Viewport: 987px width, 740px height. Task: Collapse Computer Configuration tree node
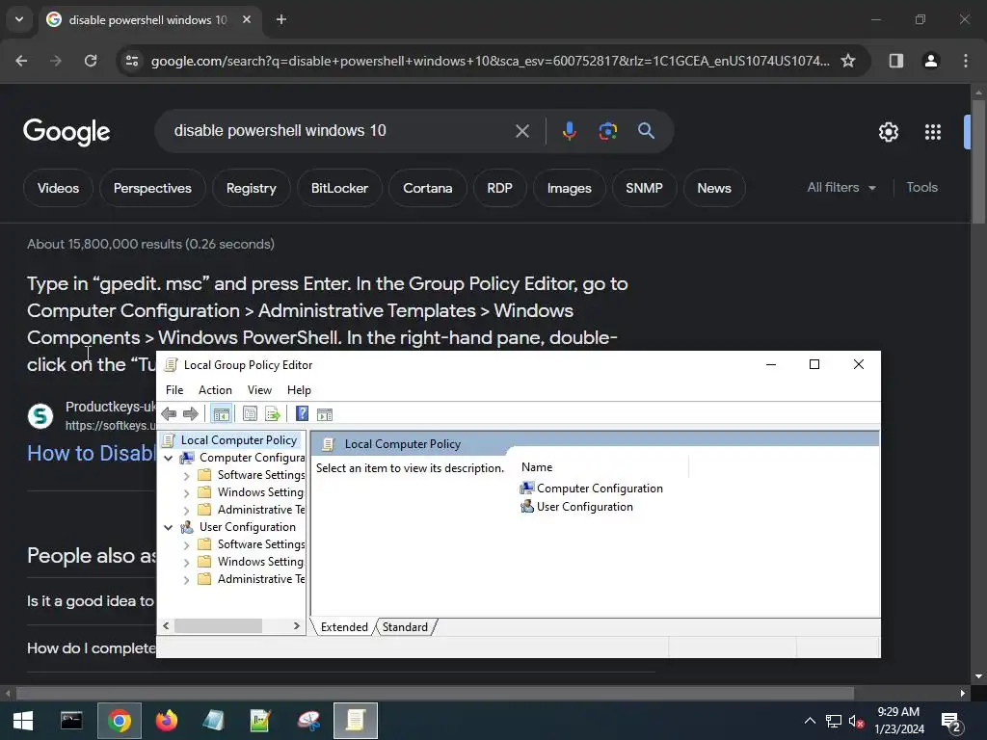168,458
